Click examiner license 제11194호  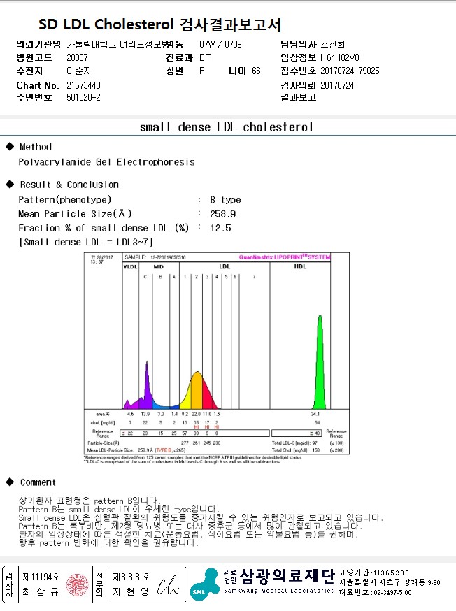click(x=41, y=577)
